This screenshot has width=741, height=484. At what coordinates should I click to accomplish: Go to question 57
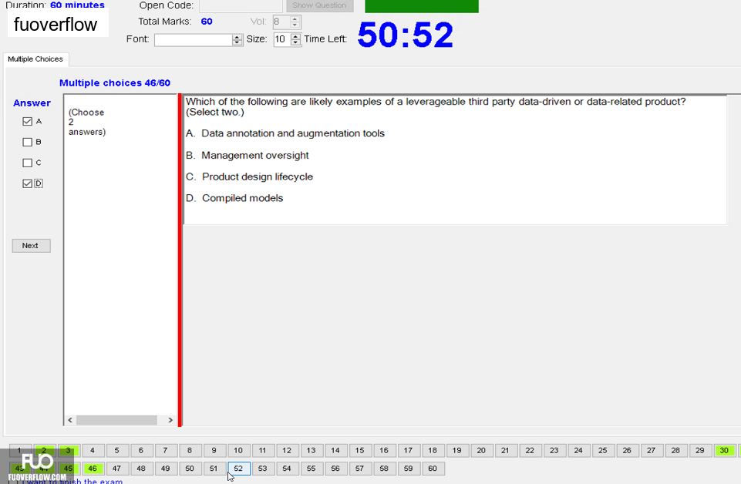point(359,469)
